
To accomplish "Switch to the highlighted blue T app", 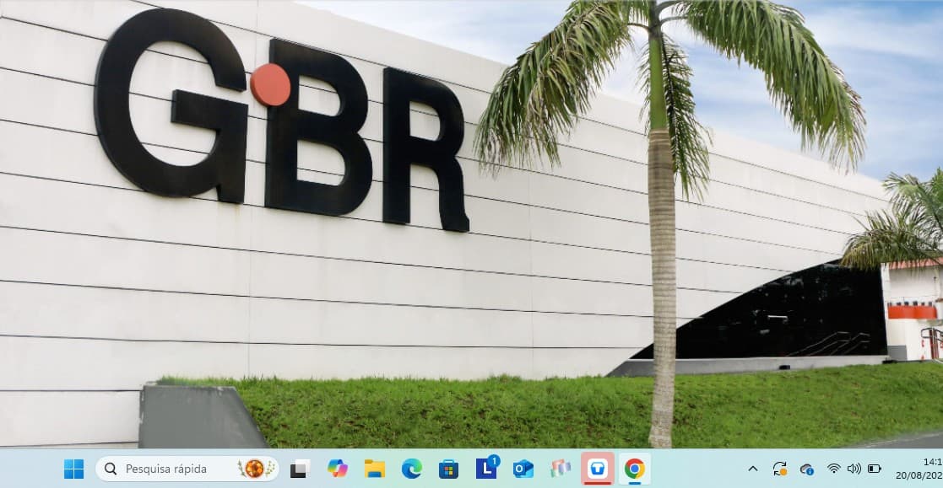I will click(598, 469).
